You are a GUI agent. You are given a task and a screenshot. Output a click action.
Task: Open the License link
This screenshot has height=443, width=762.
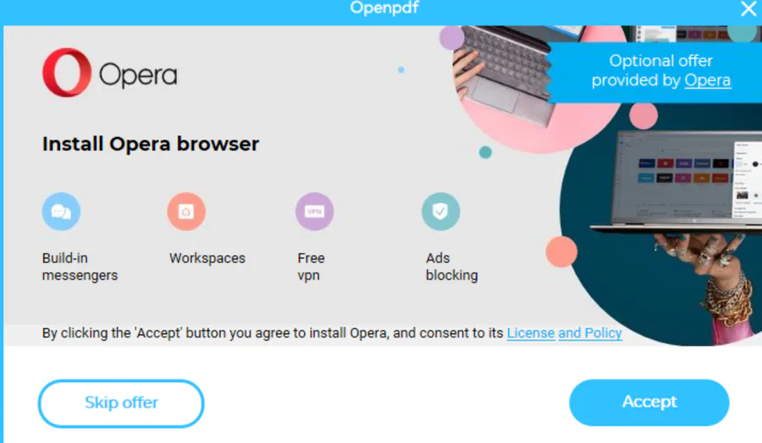click(531, 333)
